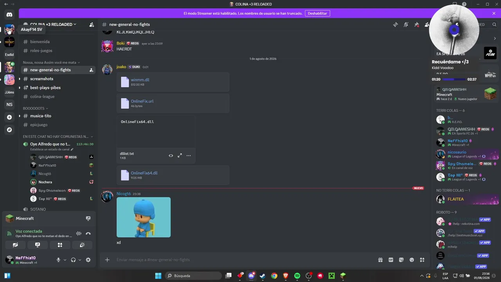Click the attachment plus button
501x282 pixels.
coord(107,260)
